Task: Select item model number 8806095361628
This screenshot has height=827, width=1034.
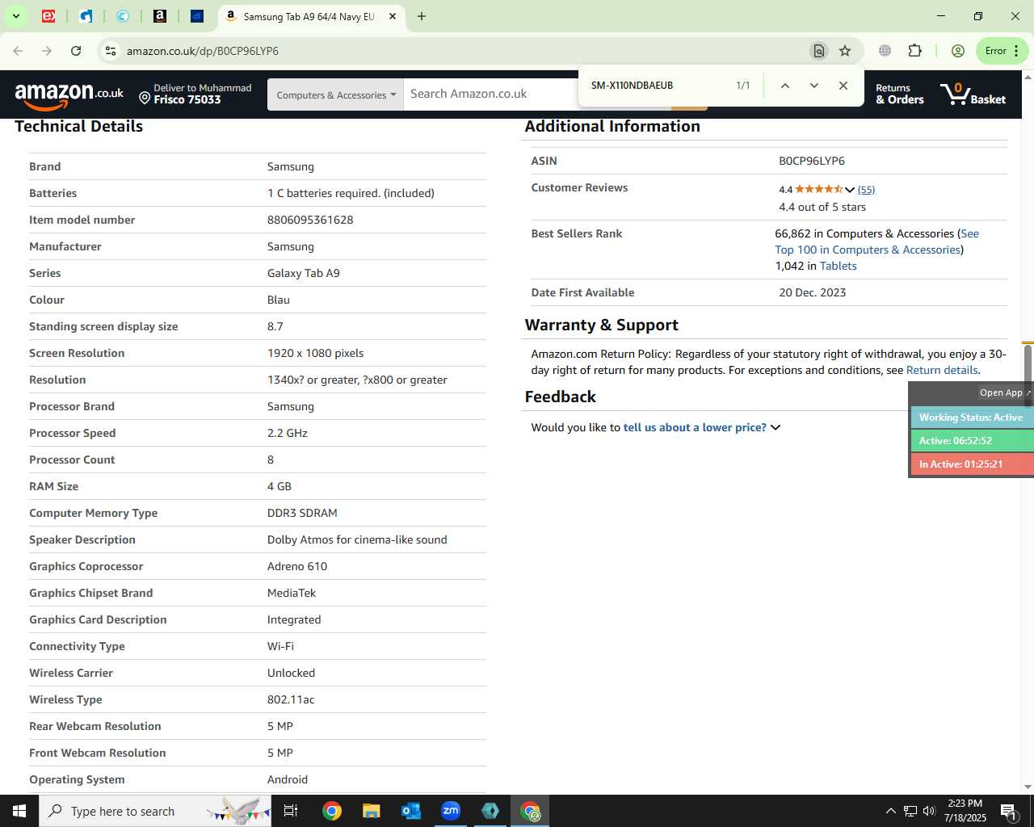Action: [x=310, y=220]
